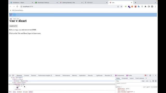The width and height of the screenshot is (166, 93).
Task: Add new style rule plus icon
Action: pyautogui.click(x=150, y=81)
